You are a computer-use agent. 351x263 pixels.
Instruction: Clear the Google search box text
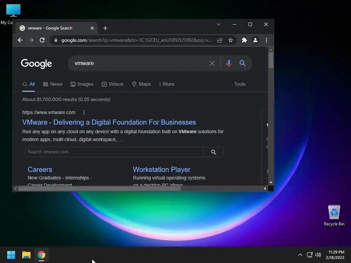(212, 63)
